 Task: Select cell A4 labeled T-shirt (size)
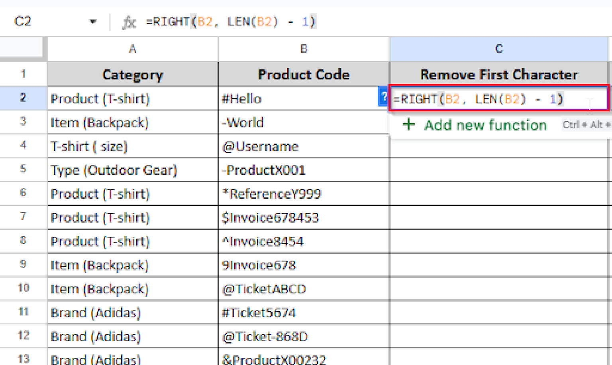coord(132,146)
